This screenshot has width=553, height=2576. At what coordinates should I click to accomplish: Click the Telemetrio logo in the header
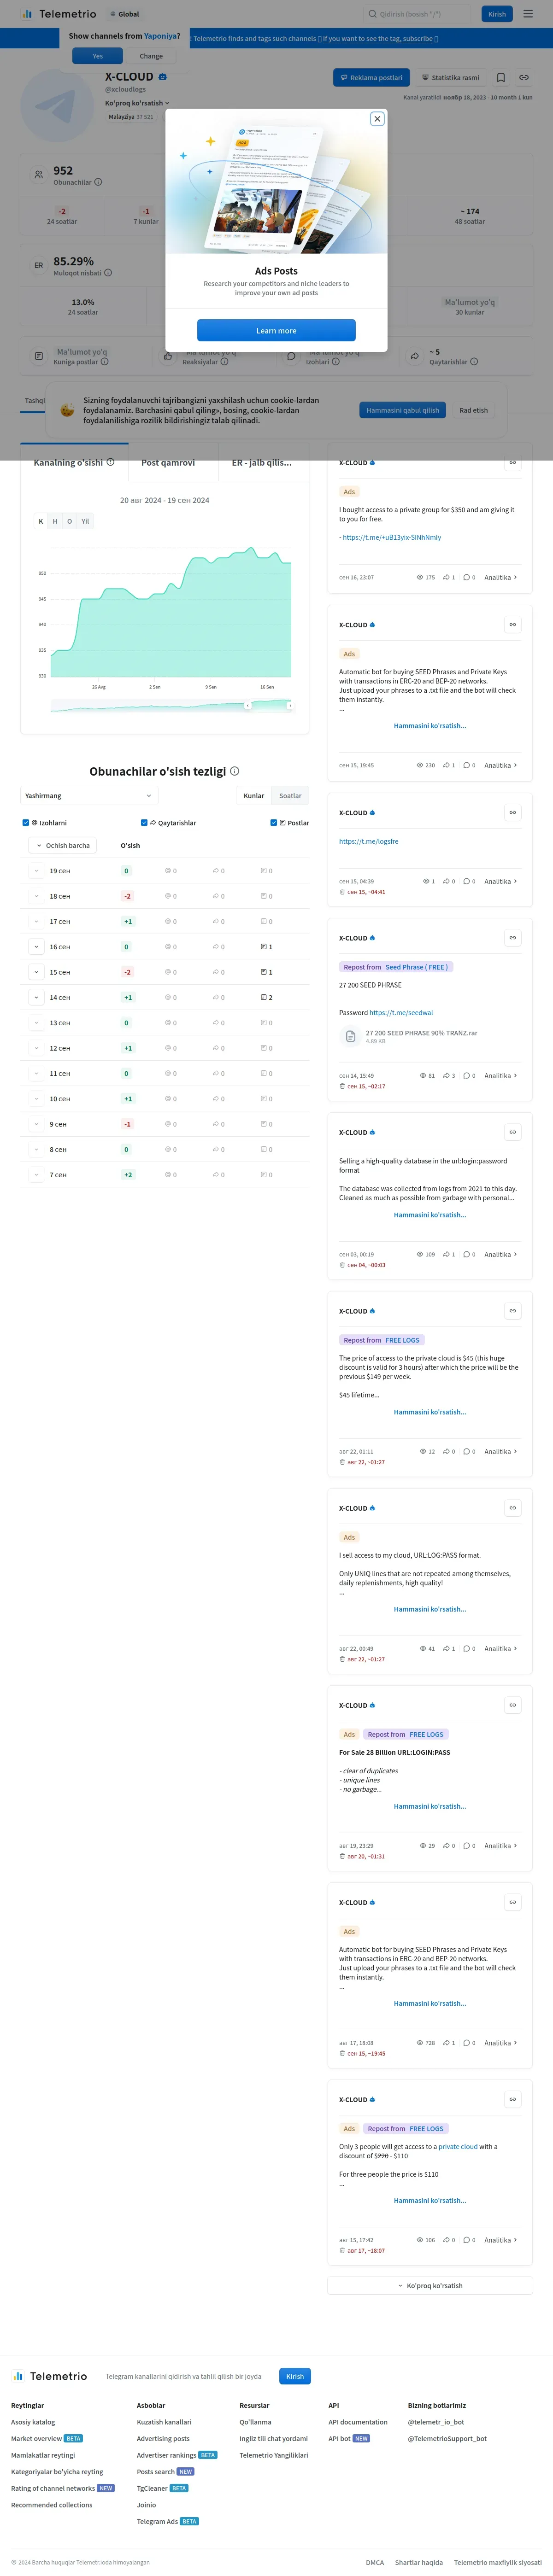pyautogui.click(x=59, y=14)
